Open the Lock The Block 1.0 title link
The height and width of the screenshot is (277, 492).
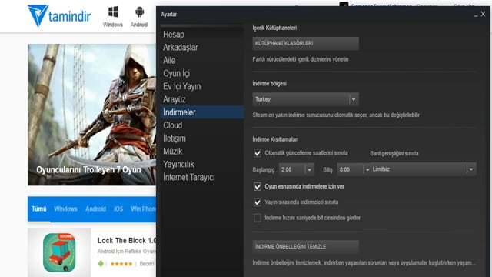tap(127, 241)
